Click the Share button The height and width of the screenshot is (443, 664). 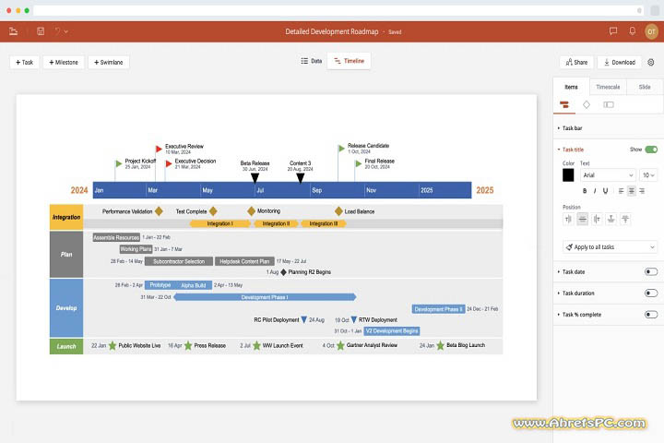pyautogui.click(x=576, y=63)
